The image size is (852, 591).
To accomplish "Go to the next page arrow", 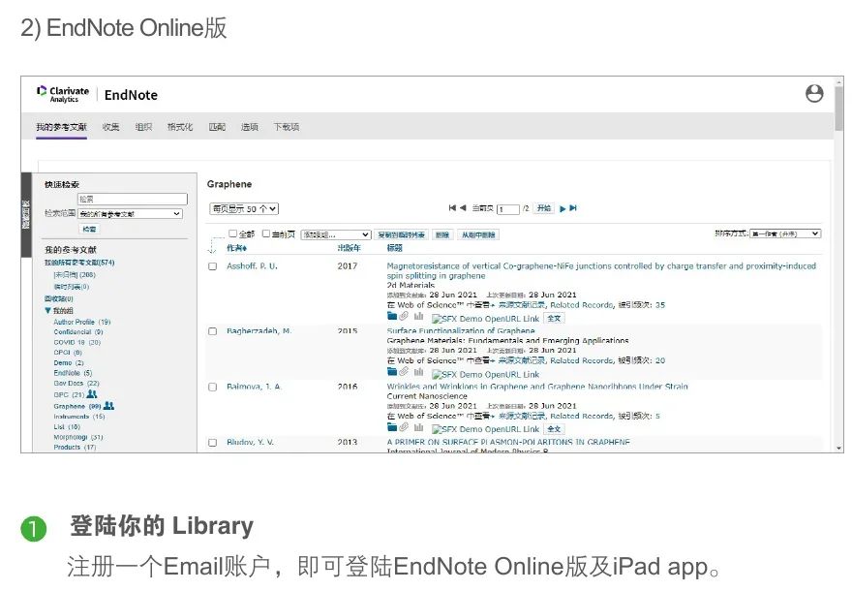I will point(563,208).
